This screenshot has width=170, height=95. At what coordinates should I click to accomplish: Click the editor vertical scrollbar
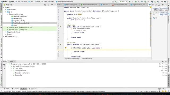coord(151,29)
